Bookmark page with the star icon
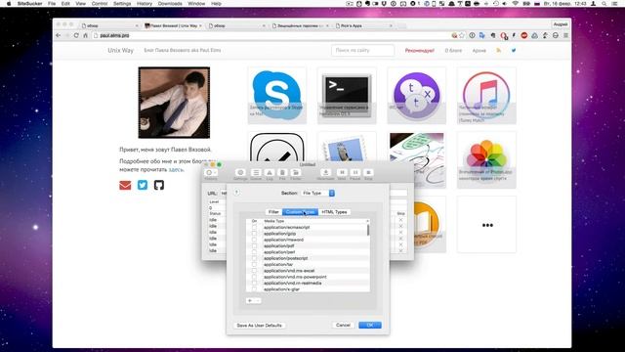This screenshot has width=625, height=352. (x=462, y=35)
